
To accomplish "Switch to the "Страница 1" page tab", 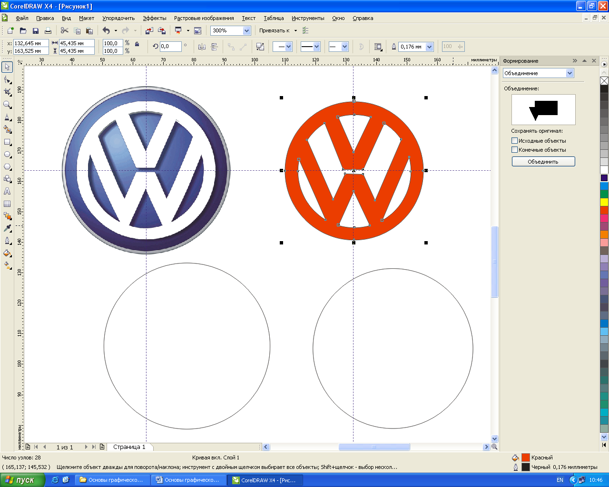I will (x=129, y=447).
